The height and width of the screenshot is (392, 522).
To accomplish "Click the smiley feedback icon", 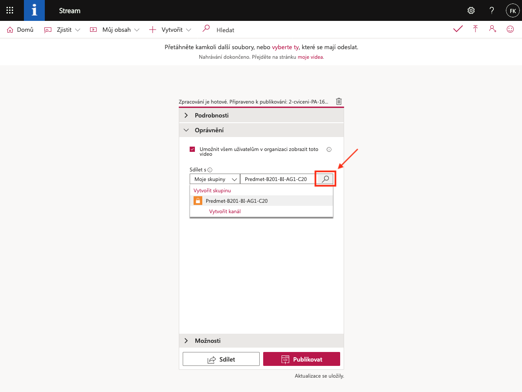I will click(510, 29).
